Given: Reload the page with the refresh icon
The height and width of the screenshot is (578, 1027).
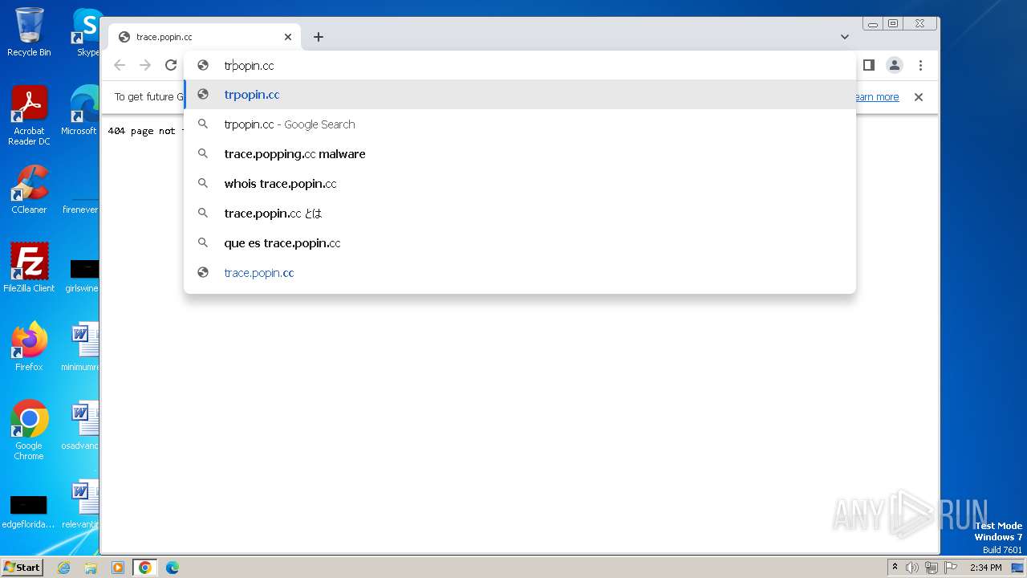Looking at the screenshot, I should [x=171, y=65].
